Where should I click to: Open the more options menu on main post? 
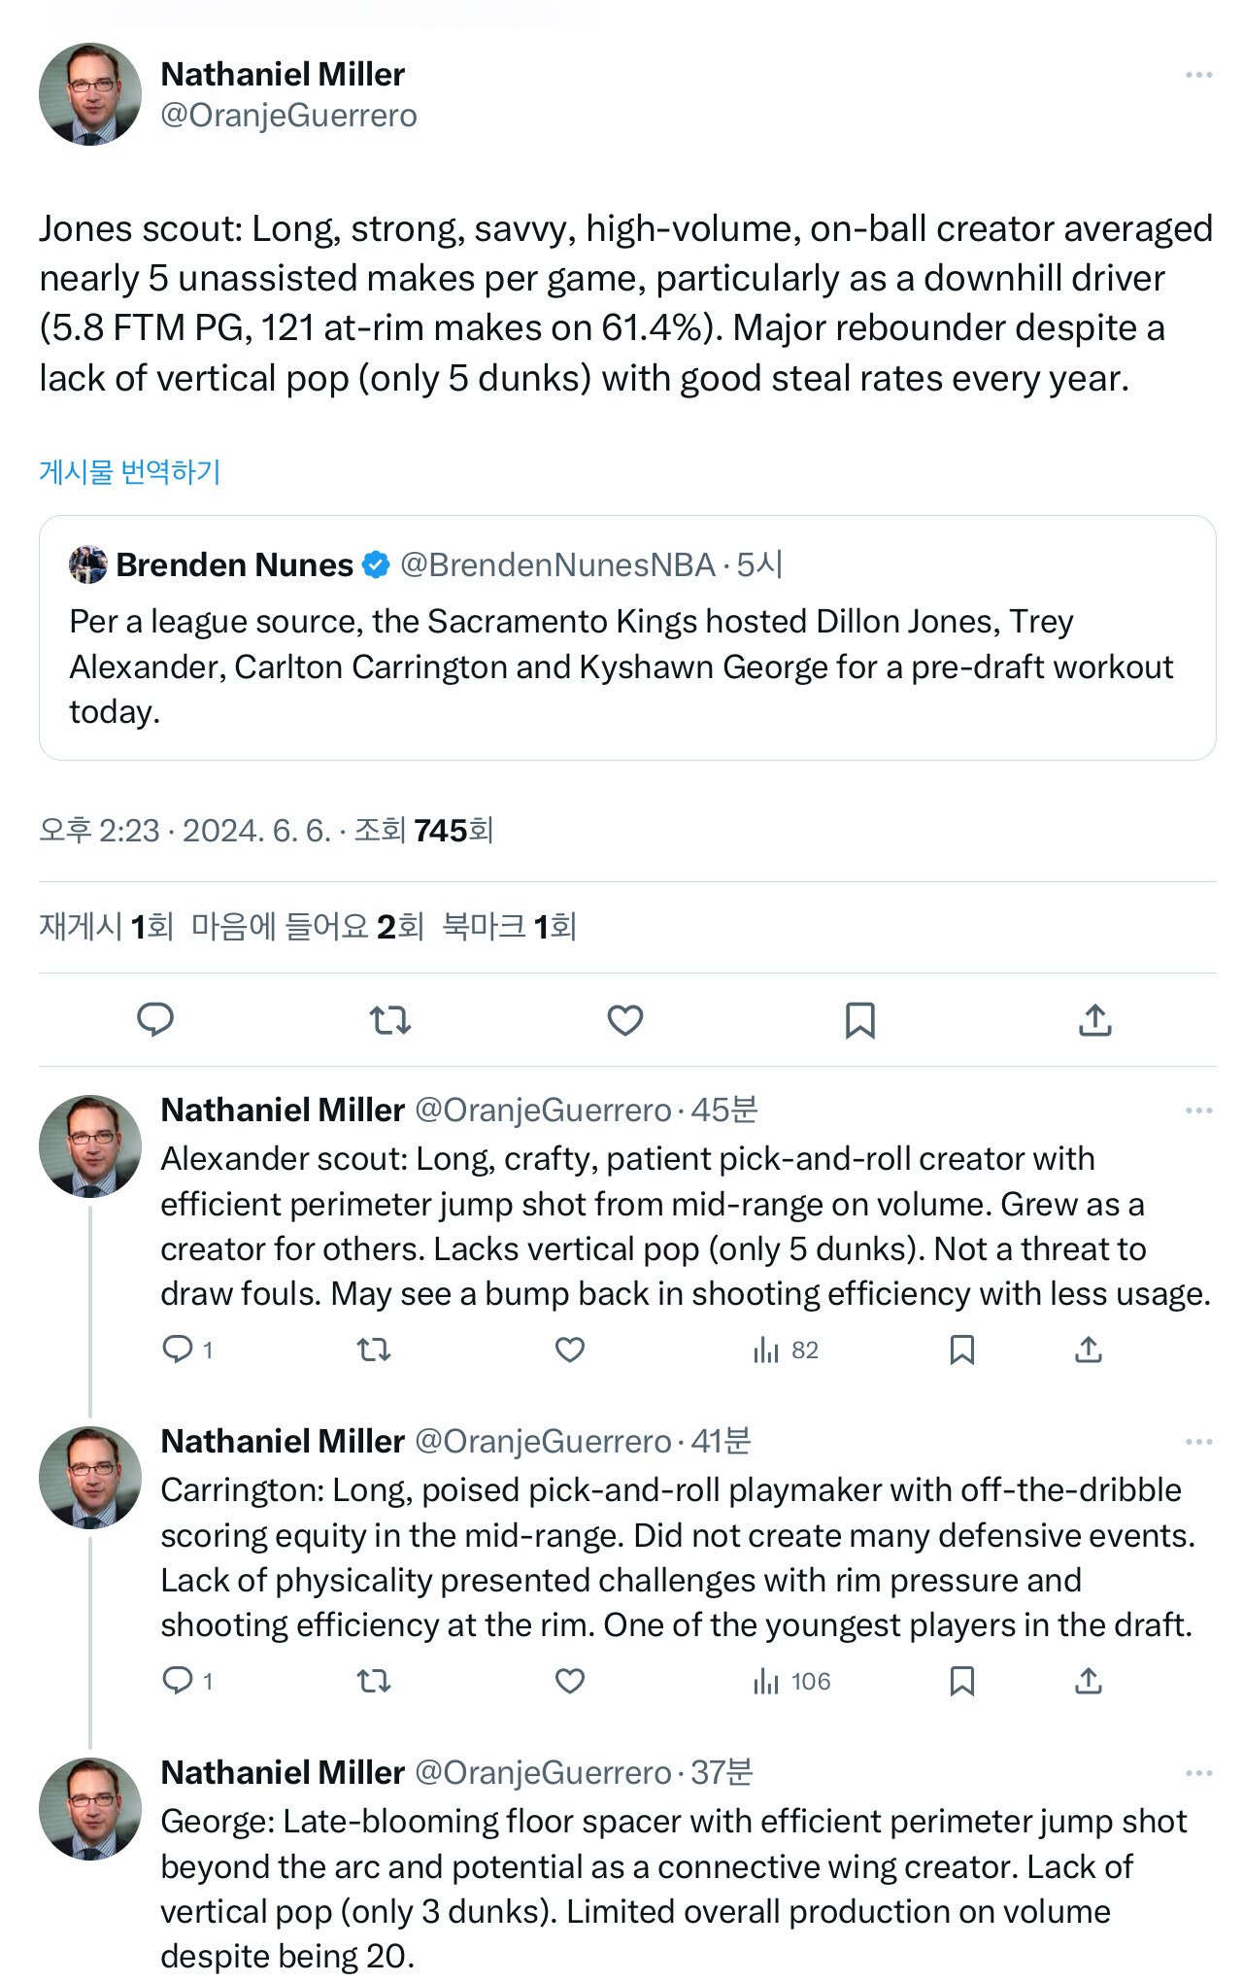pyautogui.click(x=1199, y=75)
